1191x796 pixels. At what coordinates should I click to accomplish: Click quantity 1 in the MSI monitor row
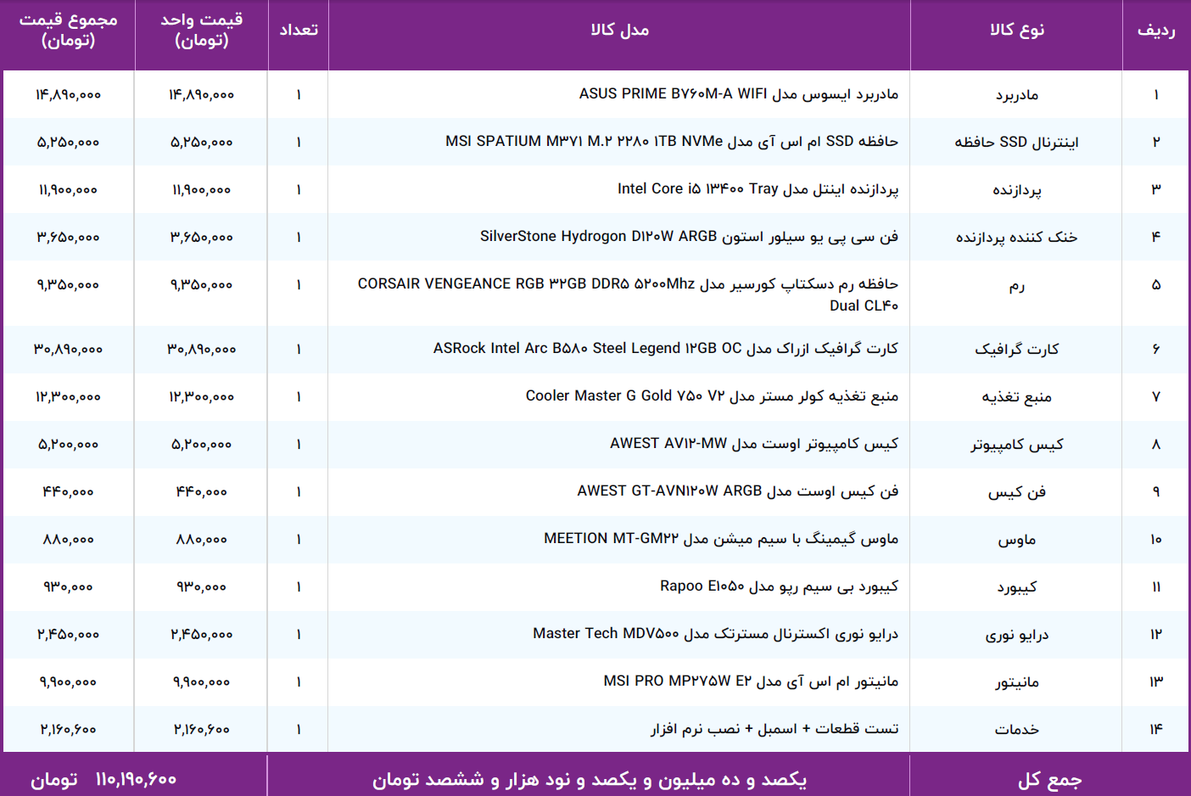tap(299, 682)
